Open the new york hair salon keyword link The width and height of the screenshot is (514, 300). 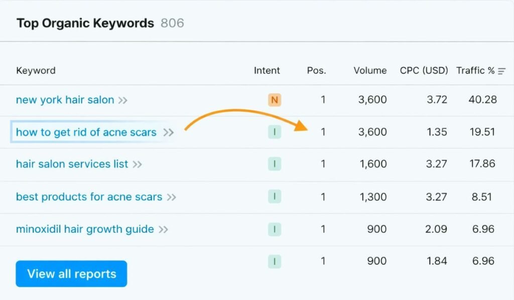pos(65,99)
